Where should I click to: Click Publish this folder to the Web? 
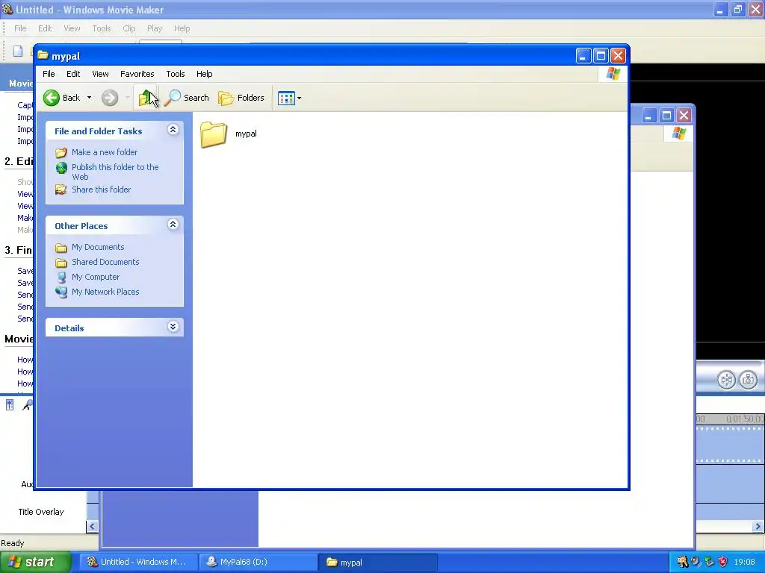[115, 172]
